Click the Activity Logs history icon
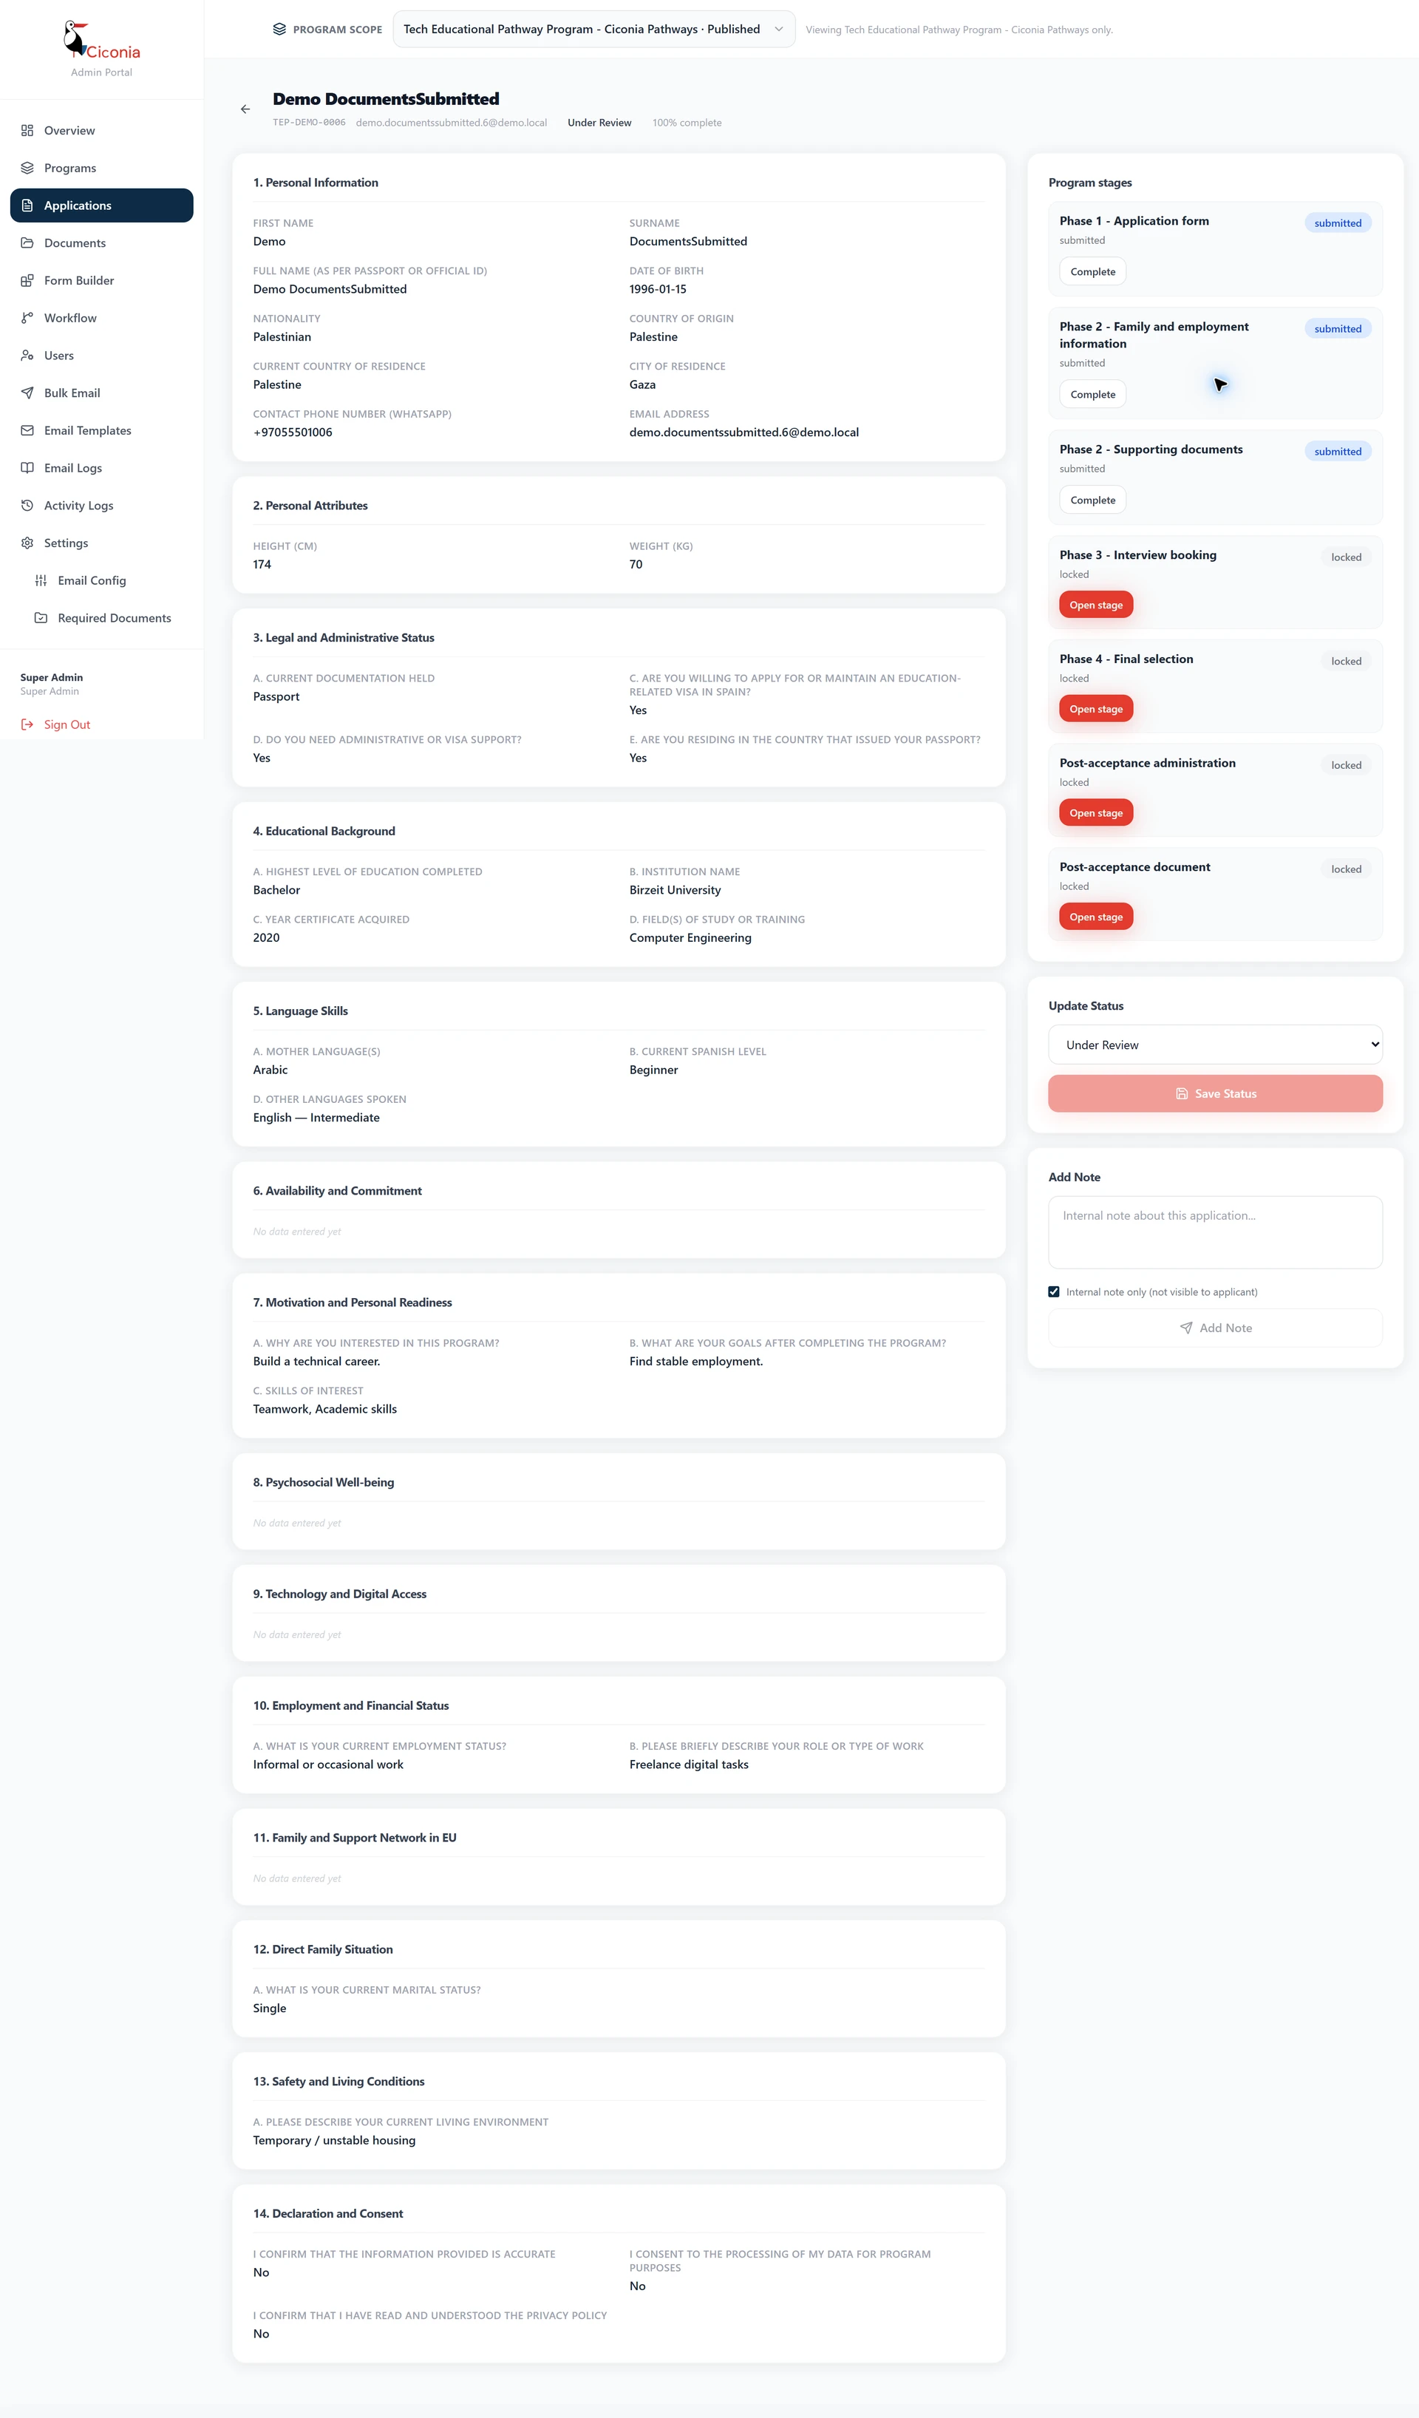 (x=27, y=505)
